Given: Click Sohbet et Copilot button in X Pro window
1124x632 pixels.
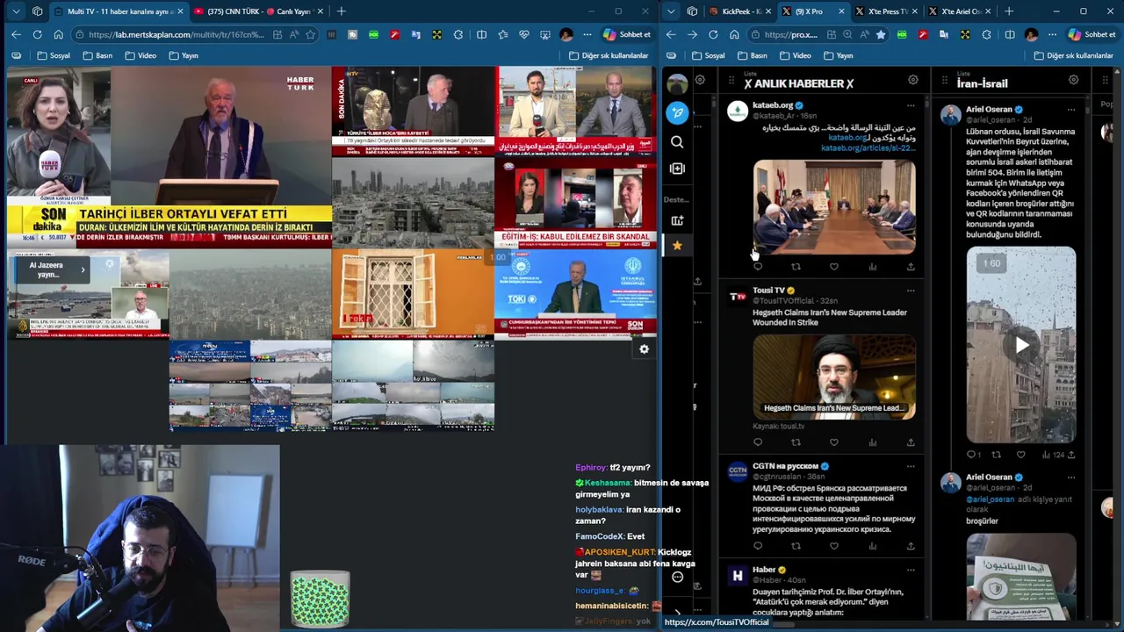Looking at the screenshot, I should click(x=1092, y=34).
